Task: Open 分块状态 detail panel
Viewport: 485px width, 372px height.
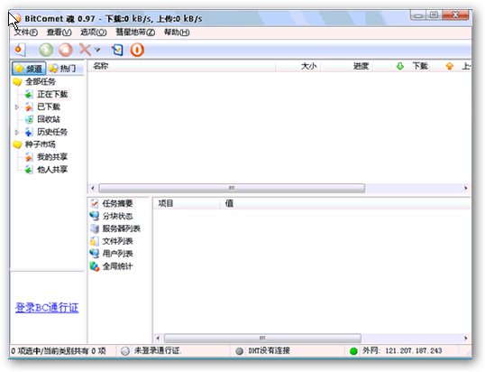Action: [117, 216]
